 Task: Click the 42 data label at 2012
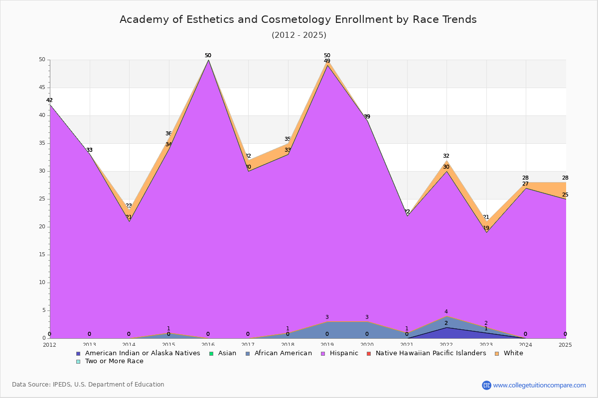tap(49, 100)
